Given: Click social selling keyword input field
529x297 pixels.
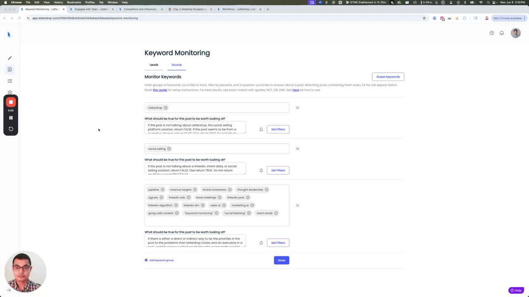Looking at the screenshot, I should tap(217, 148).
